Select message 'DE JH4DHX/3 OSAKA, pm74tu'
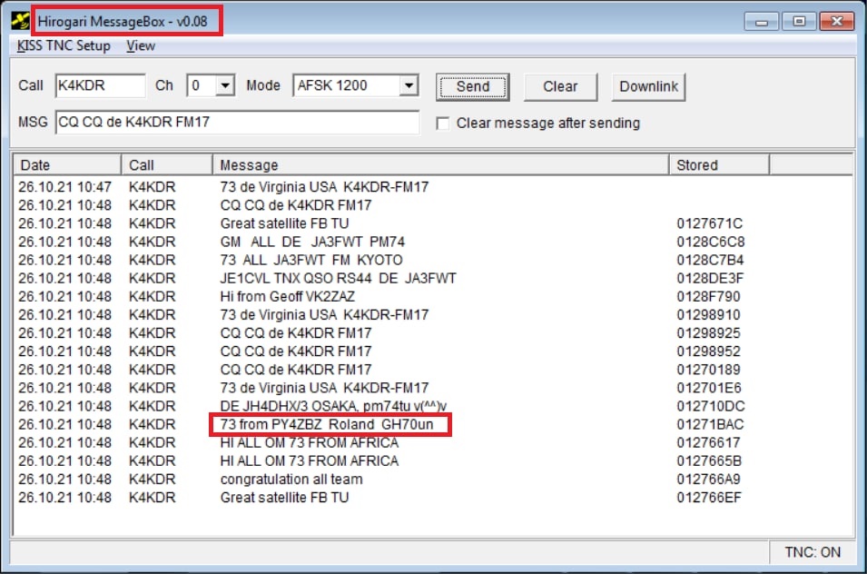867x574 pixels. (333, 406)
